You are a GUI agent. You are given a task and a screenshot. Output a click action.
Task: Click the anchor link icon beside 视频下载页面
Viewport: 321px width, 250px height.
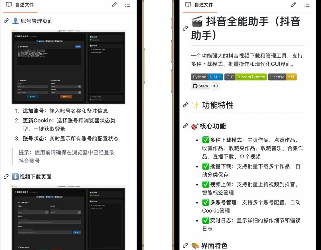[x=6, y=177]
